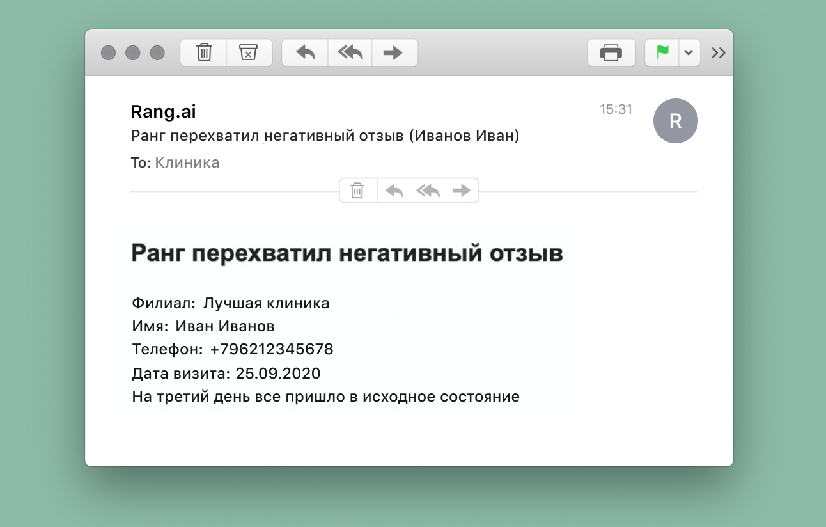Click the "Имя: Иван Иванов" line
Viewport: 826px width, 527px height.
tap(203, 326)
